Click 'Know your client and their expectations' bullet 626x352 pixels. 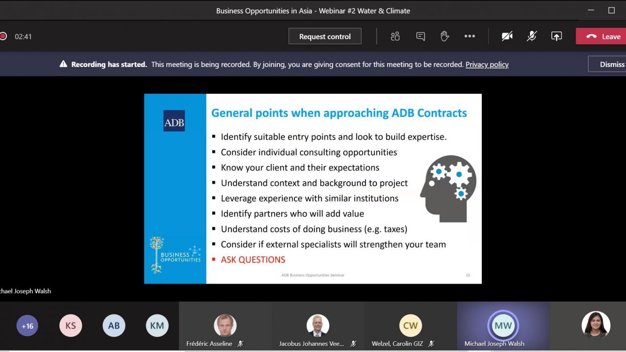coord(300,168)
